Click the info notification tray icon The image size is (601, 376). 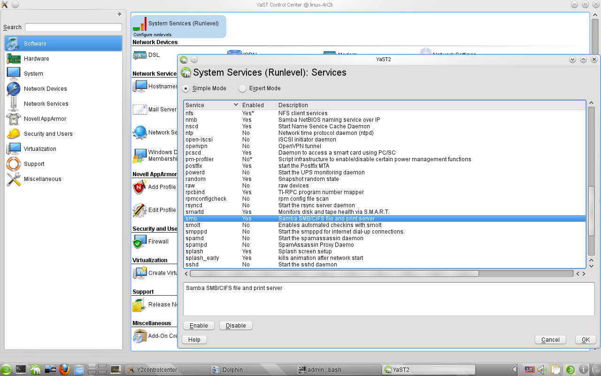point(584,369)
